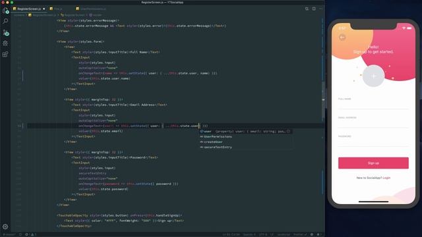Click styles.form in the View tag
Image resolution: width=422 pixels, height=237 pixels.
tap(91, 41)
